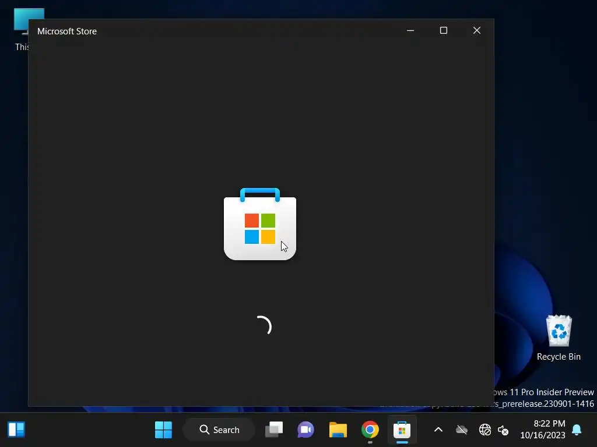Open the notifications bell icon

[x=577, y=430]
